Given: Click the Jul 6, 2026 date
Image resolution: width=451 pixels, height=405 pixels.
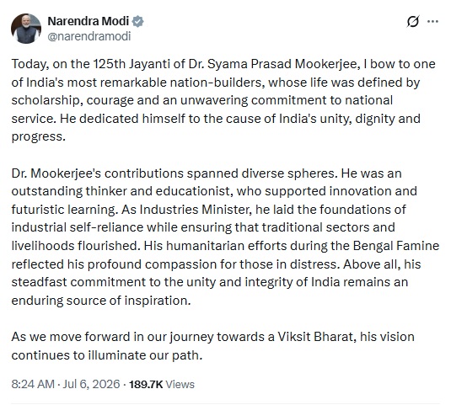Looking at the screenshot, I should pyautogui.click(x=91, y=384).
